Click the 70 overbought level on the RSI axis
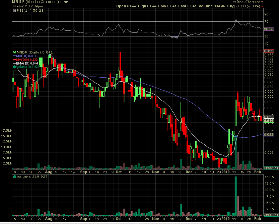Image resolution: width=279 pixels, height=224 pixels. pyautogui.click(x=266, y=21)
